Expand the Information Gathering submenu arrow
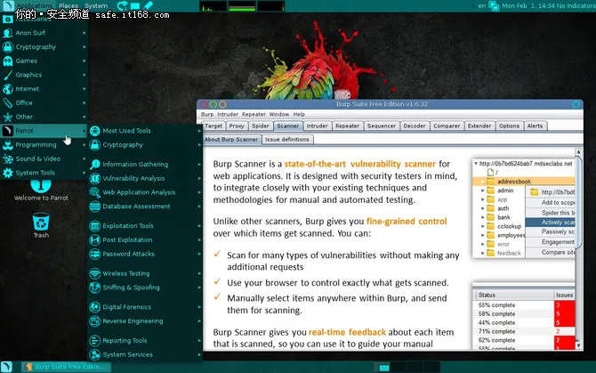This screenshot has width=596, height=373. pos(198,165)
